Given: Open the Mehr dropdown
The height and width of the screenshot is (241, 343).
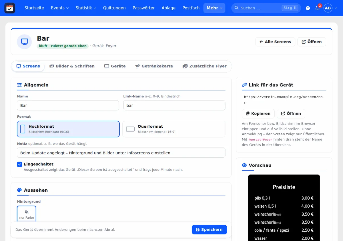Looking at the screenshot, I should 214,8.
